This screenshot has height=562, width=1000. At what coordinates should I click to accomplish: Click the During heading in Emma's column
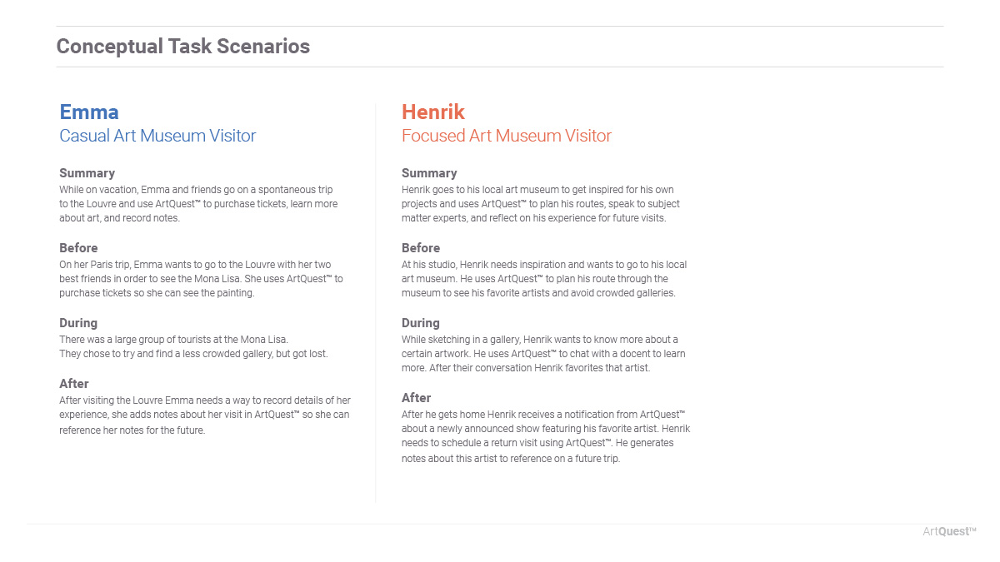coord(78,323)
